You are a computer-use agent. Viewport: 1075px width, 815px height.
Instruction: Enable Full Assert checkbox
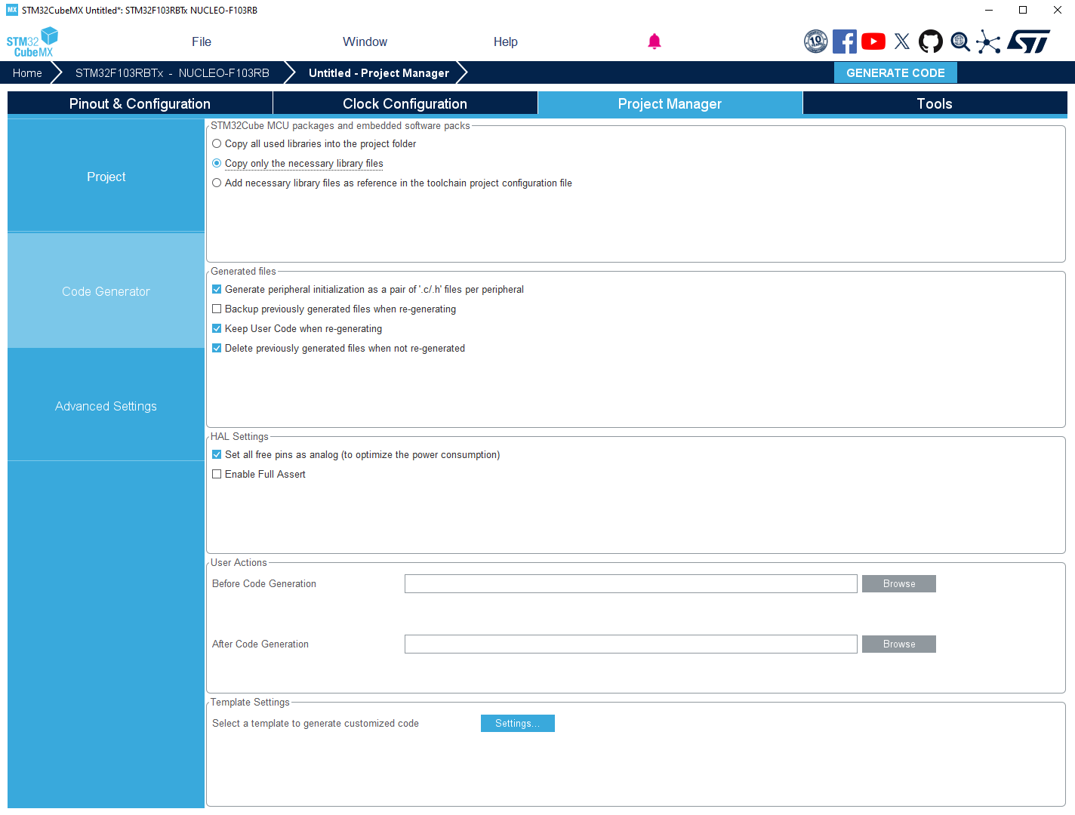pyautogui.click(x=217, y=474)
